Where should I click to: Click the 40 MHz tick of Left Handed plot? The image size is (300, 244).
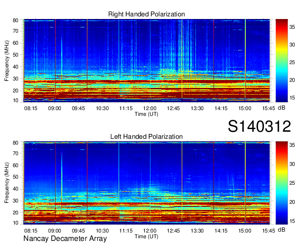tap(15, 189)
